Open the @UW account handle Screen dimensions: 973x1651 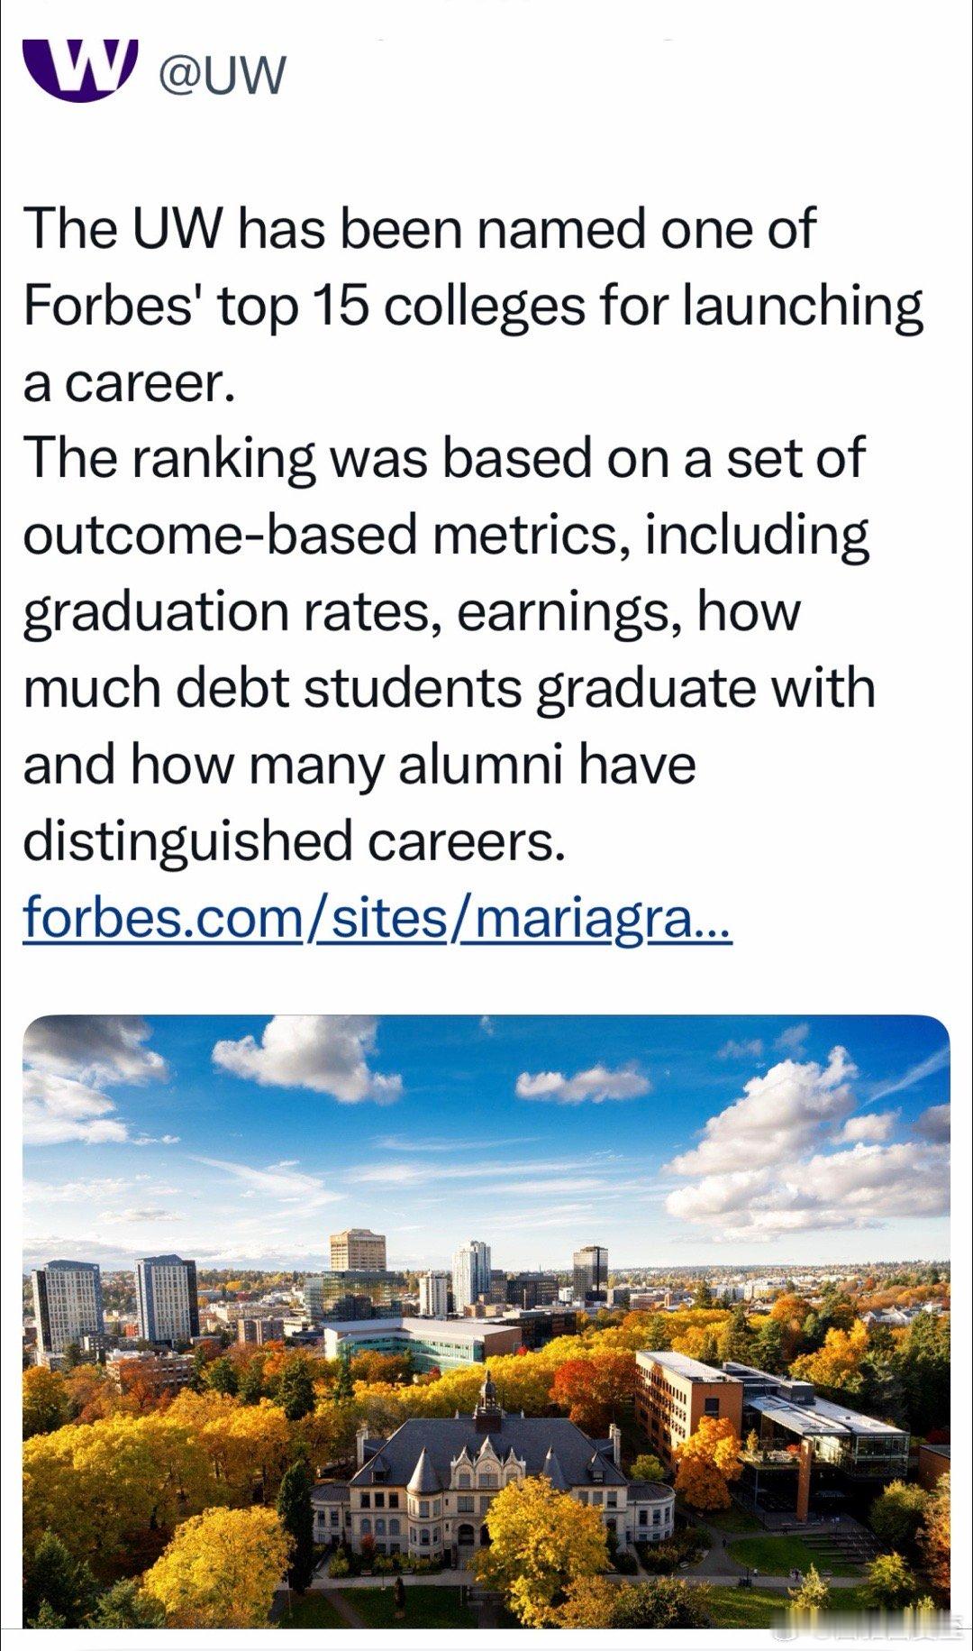222,76
